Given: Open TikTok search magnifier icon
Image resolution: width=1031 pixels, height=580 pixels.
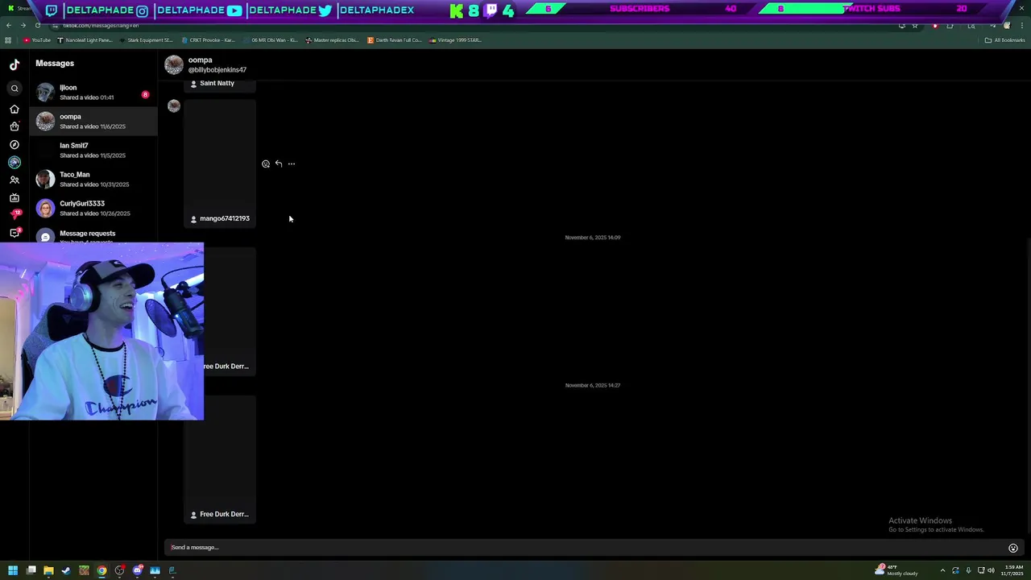Looking at the screenshot, I should point(14,89).
